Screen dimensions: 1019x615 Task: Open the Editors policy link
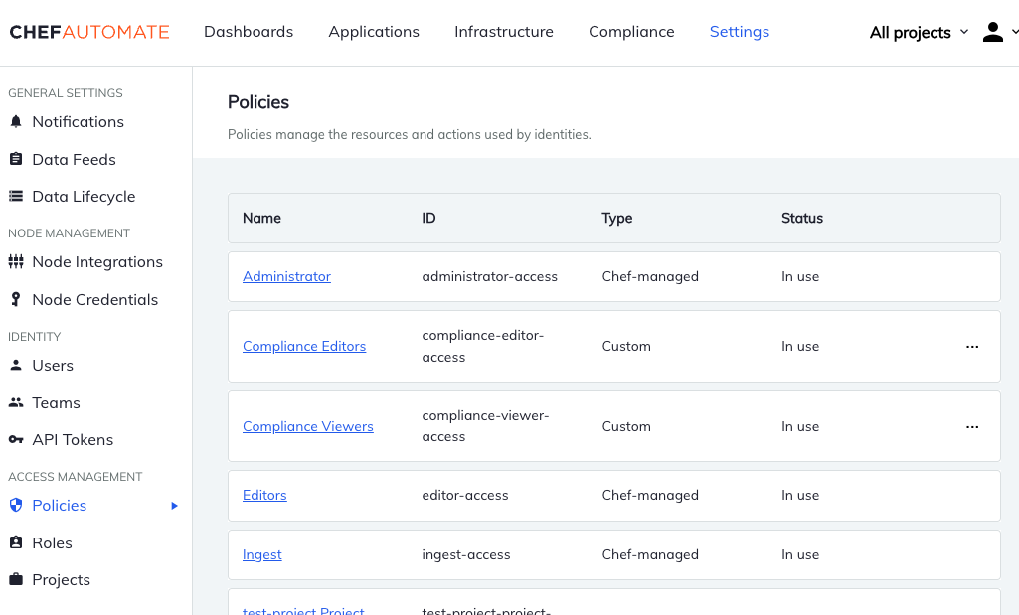(x=264, y=495)
